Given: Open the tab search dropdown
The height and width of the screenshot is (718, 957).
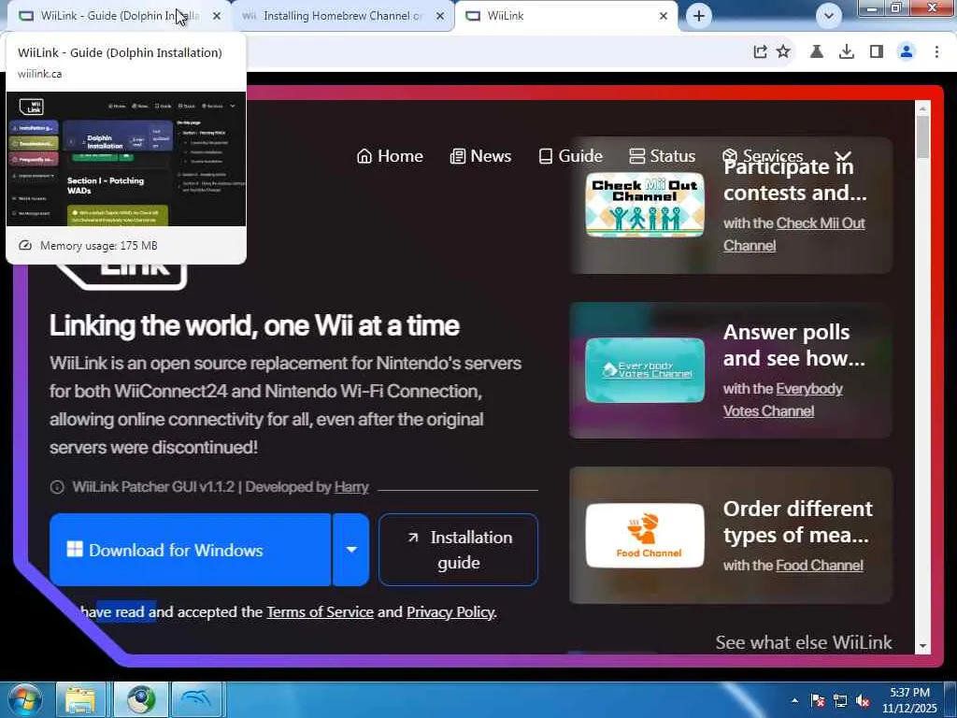Looking at the screenshot, I should click(x=828, y=16).
